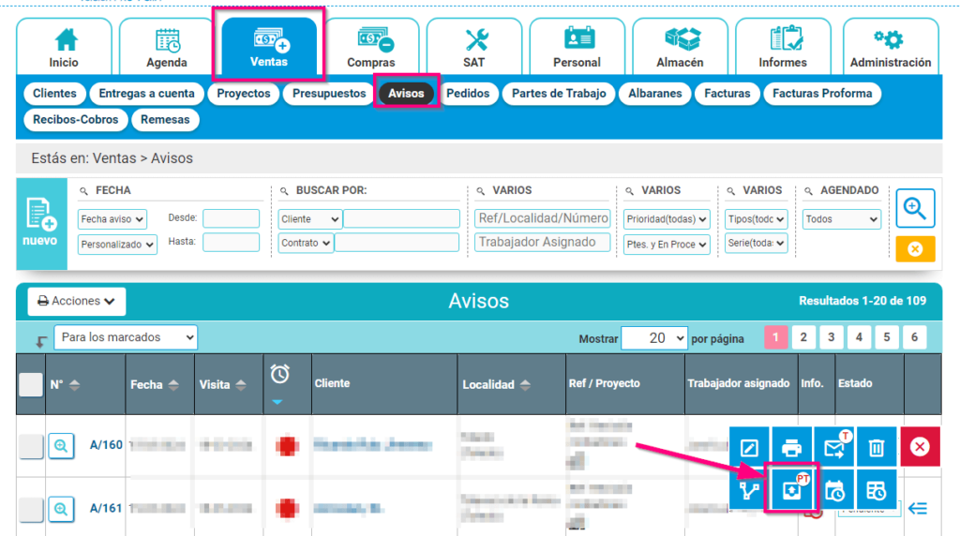The image size is (960, 536).
Task: Toggle the select-all checkbox in header
Action: coord(31,385)
